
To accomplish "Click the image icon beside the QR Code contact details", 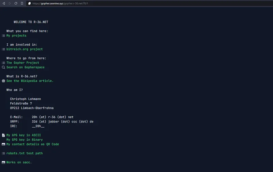I will pyautogui.click(x=3, y=144).
